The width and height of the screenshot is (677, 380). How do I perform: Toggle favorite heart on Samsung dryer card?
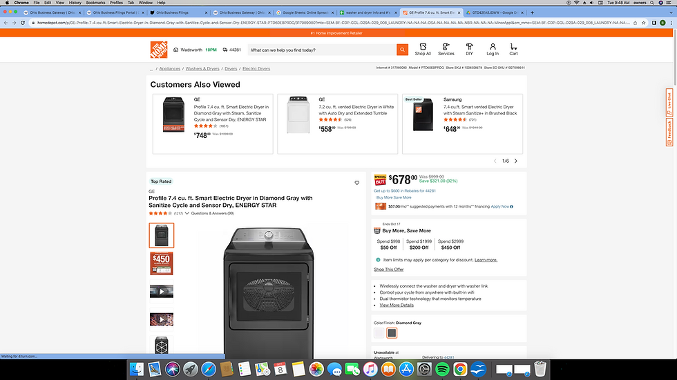pos(517,99)
